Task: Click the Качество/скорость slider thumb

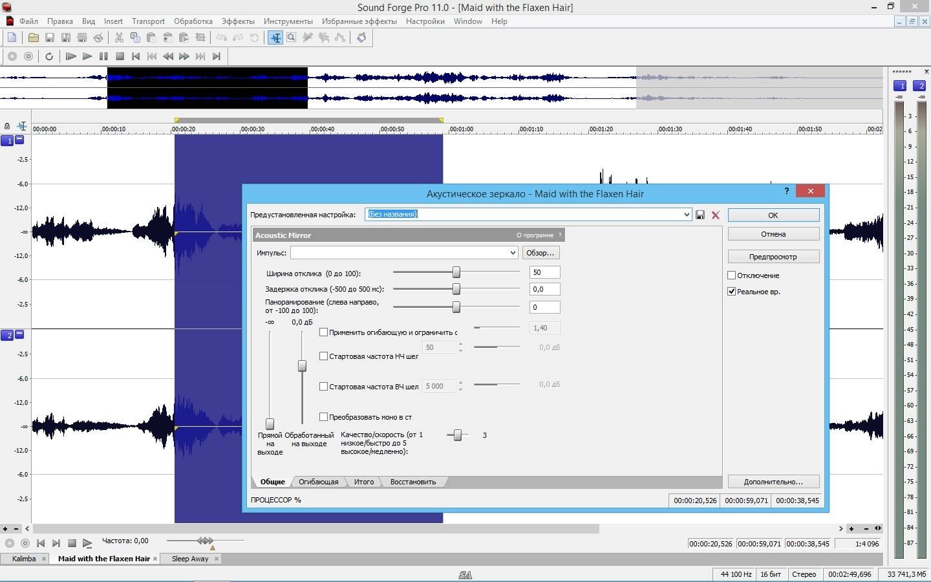Action: click(x=458, y=435)
